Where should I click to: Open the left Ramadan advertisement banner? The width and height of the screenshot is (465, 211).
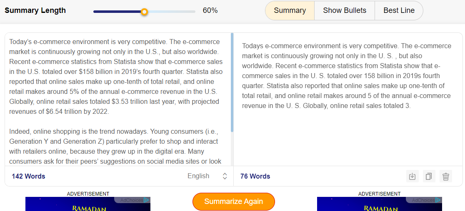88,204
